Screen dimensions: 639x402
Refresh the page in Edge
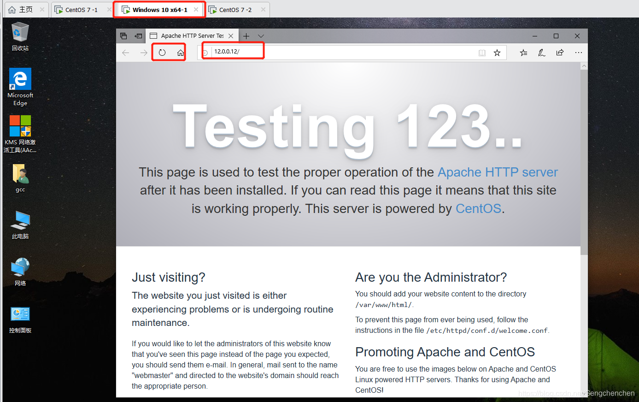click(162, 53)
